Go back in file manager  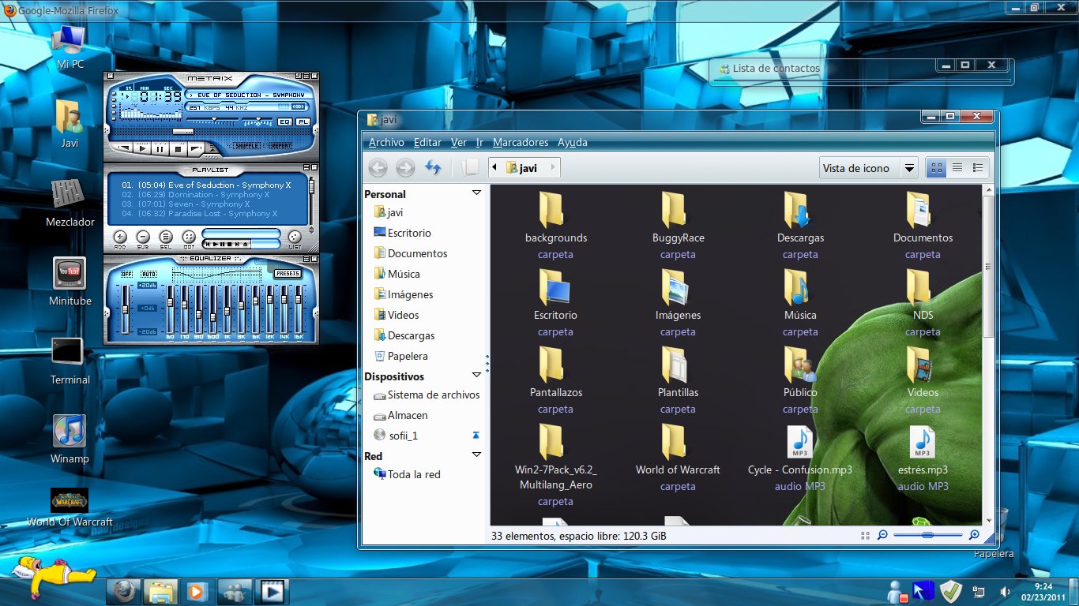(378, 167)
